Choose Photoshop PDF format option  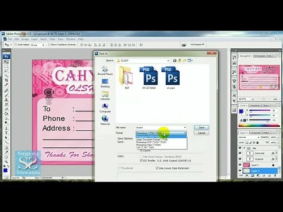(151, 142)
